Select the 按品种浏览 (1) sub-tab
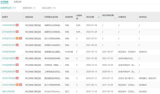The width and height of the screenshot is (160, 94). [x=29, y=8]
